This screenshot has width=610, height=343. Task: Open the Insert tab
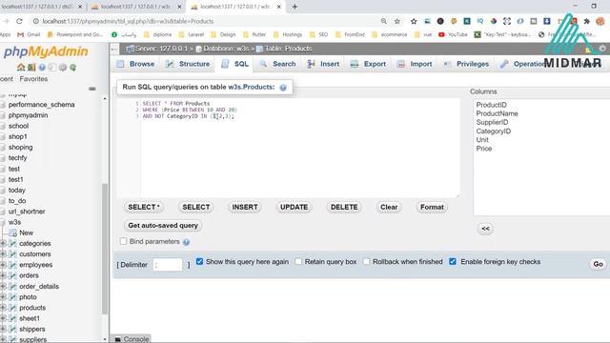pyautogui.click(x=324, y=64)
